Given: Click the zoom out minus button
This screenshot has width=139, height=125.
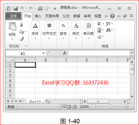Looking at the screenshot, I should pyautogui.click(x=94, y=107).
